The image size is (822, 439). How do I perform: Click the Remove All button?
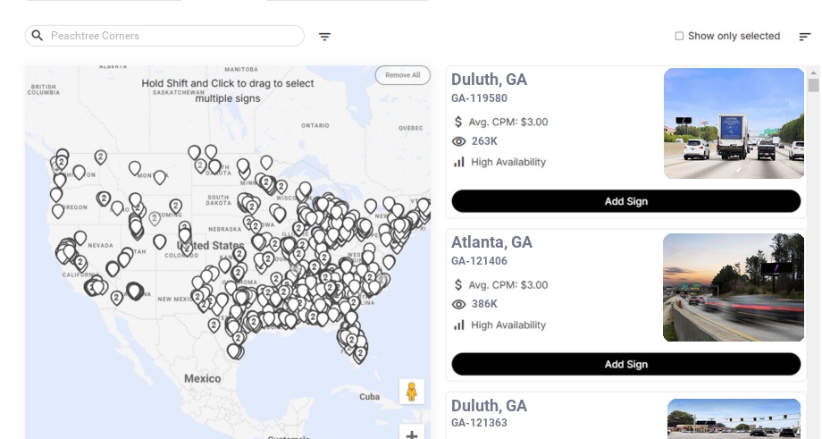[402, 75]
